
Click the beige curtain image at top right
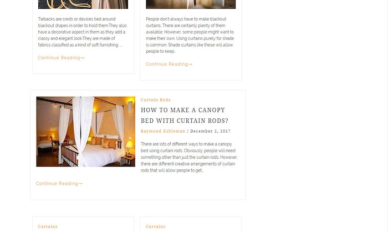[191, 4]
